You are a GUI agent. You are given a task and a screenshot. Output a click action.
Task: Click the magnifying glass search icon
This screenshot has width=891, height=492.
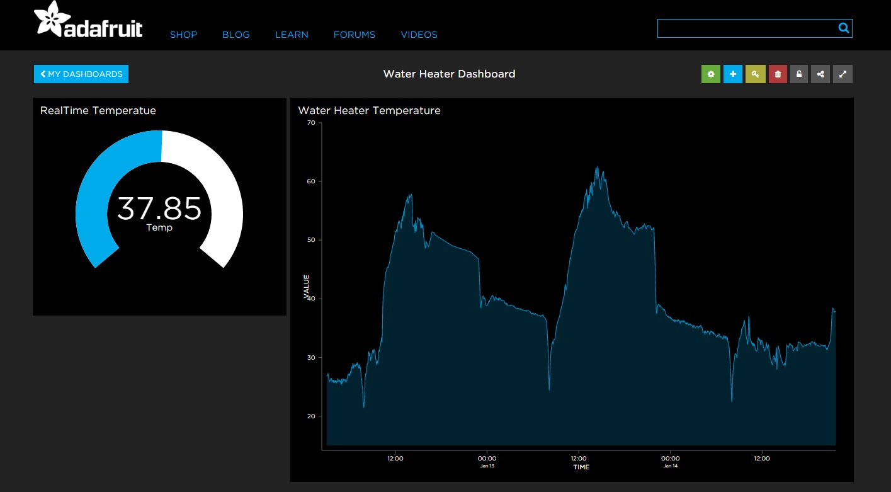pyautogui.click(x=844, y=28)
